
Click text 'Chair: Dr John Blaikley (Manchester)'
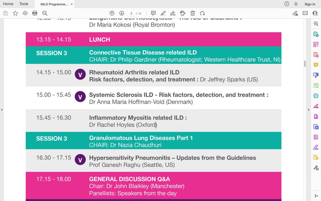(137, 186)
